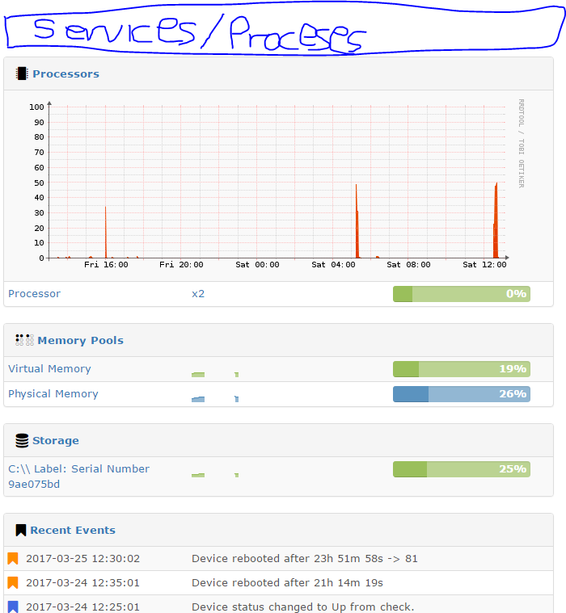The width and height of the screenshot is (566, 613).
Task: Click the Physical Memory mini graph
Action: coord(215,398)
